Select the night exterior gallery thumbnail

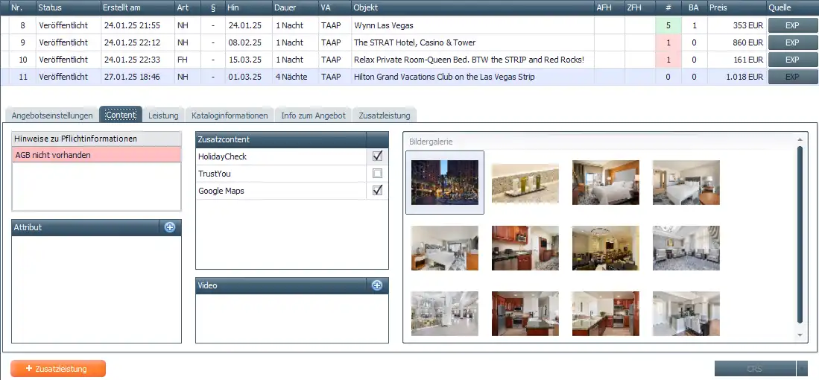[x=444, y=182]
